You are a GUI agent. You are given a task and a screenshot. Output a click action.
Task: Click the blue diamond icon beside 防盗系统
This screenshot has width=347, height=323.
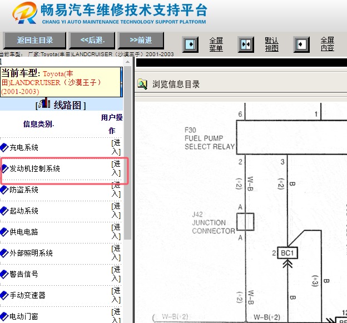click(x=4, y=190)
